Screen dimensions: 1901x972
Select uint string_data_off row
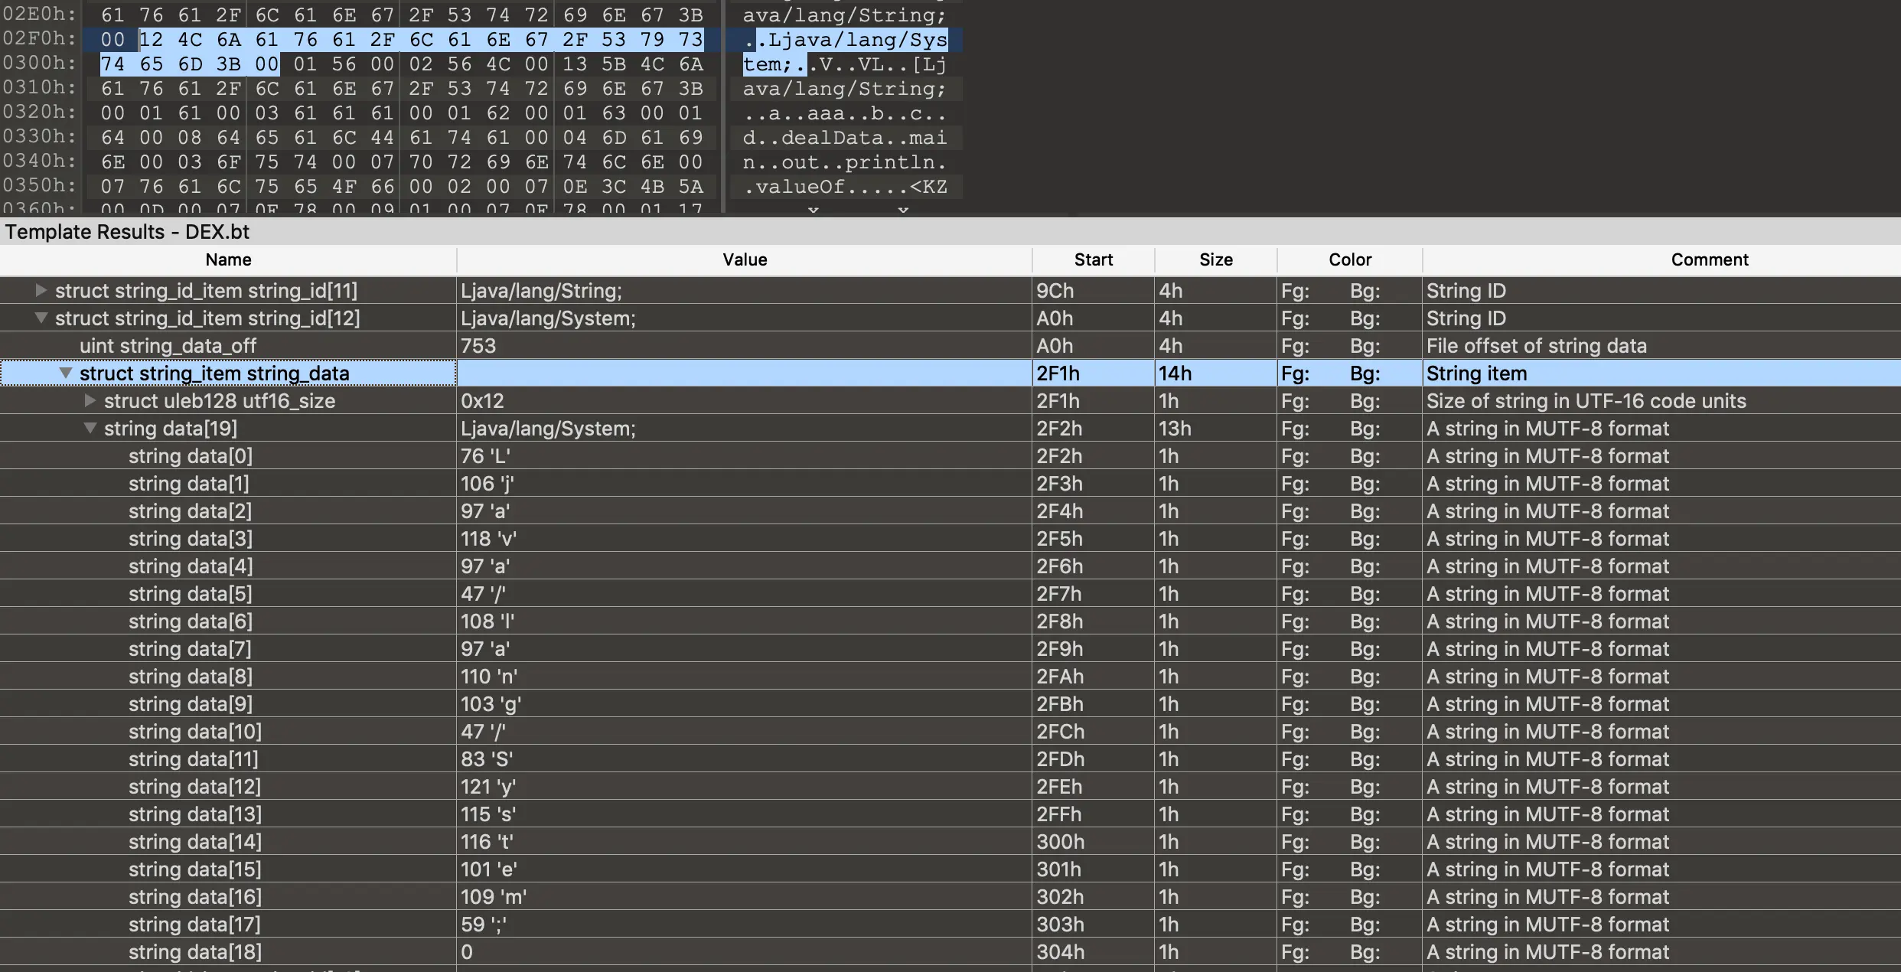point(168,346)
